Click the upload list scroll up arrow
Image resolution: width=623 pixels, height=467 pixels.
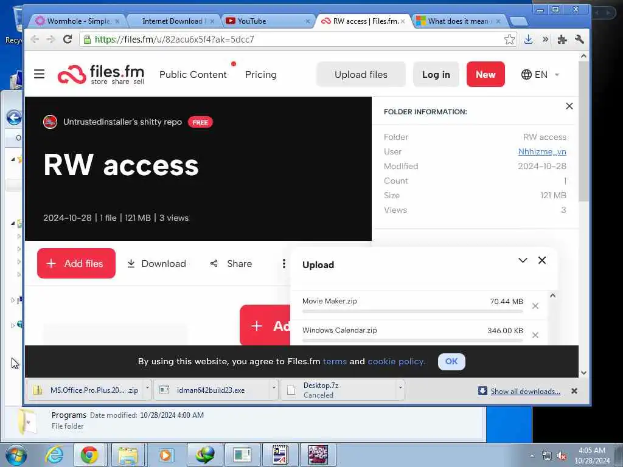click(552, 296)
